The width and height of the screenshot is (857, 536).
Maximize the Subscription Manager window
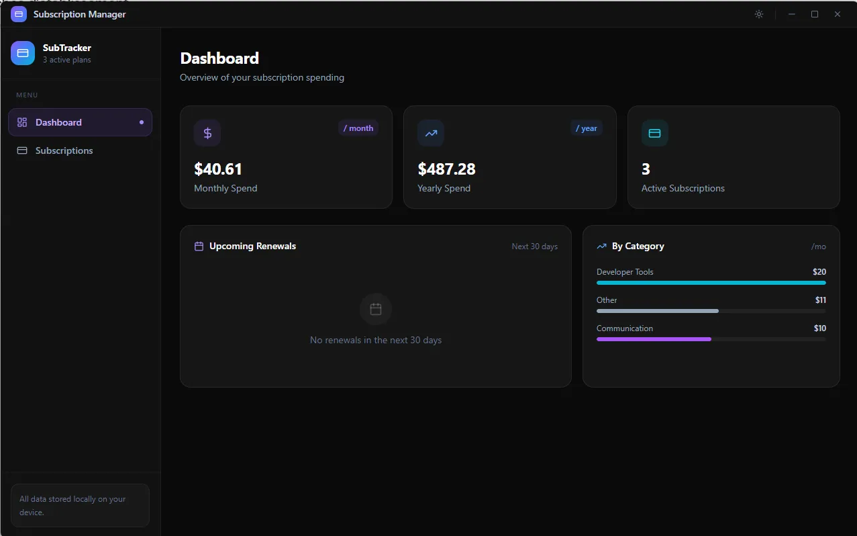click(815, 14)
